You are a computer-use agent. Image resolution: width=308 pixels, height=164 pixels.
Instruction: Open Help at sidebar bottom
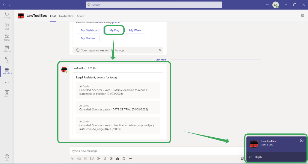[7, 158]
